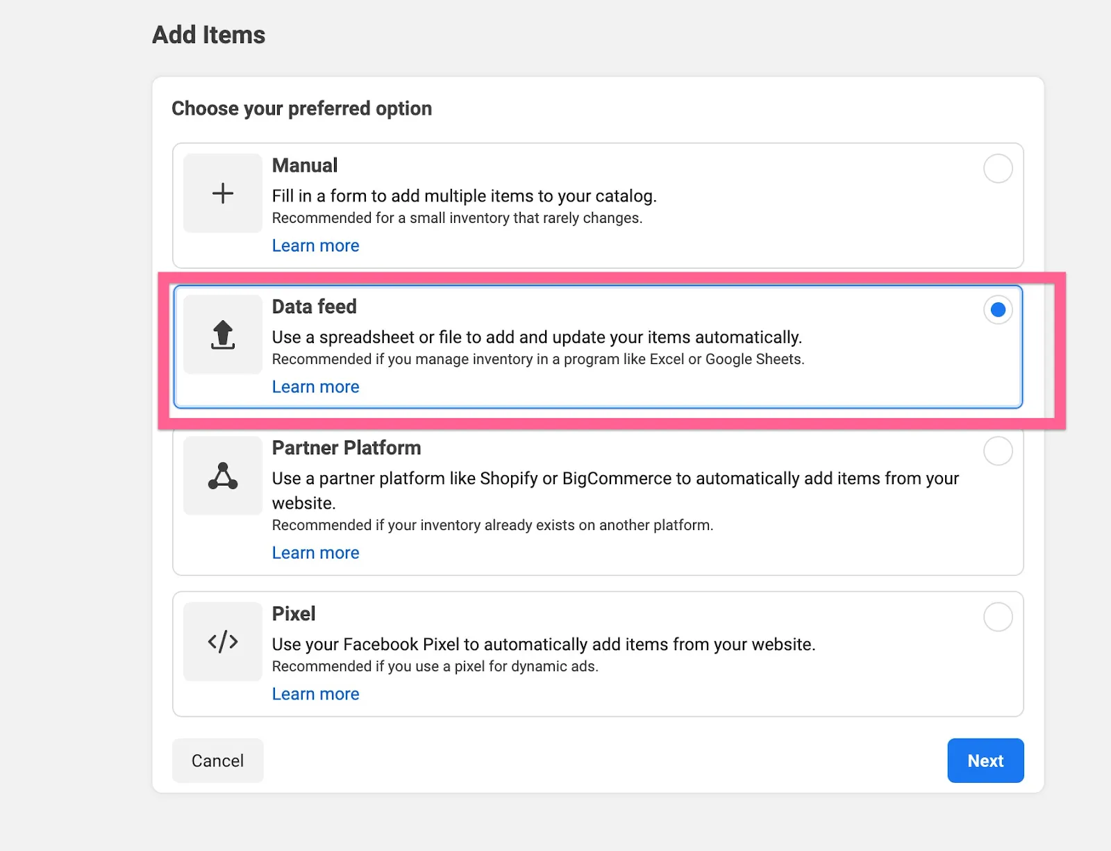Click 'Use your Facebook Pixel' description
Screen dimensions: 1111x851
click(544, 645)
